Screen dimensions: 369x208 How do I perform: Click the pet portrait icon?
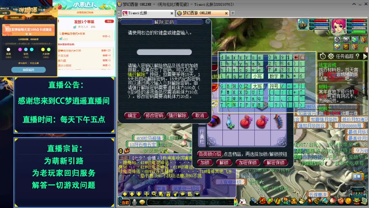coord(303,25)
